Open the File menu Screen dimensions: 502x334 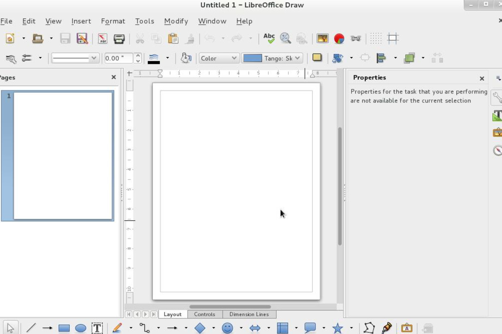tap(6, 21)
